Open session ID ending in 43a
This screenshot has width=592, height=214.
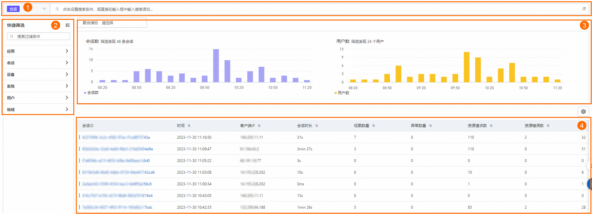(x=116, y=137)
